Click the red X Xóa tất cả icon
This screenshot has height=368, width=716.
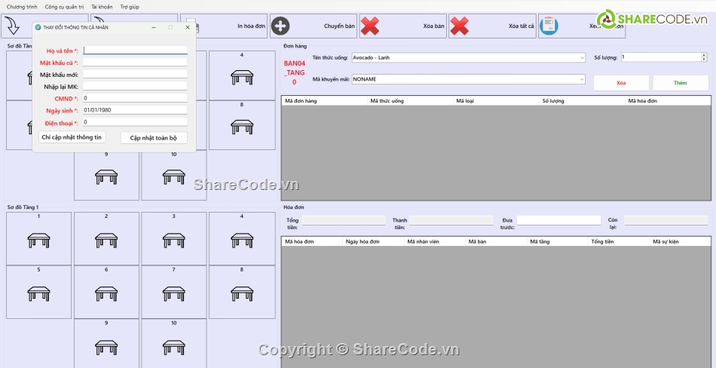459,26
